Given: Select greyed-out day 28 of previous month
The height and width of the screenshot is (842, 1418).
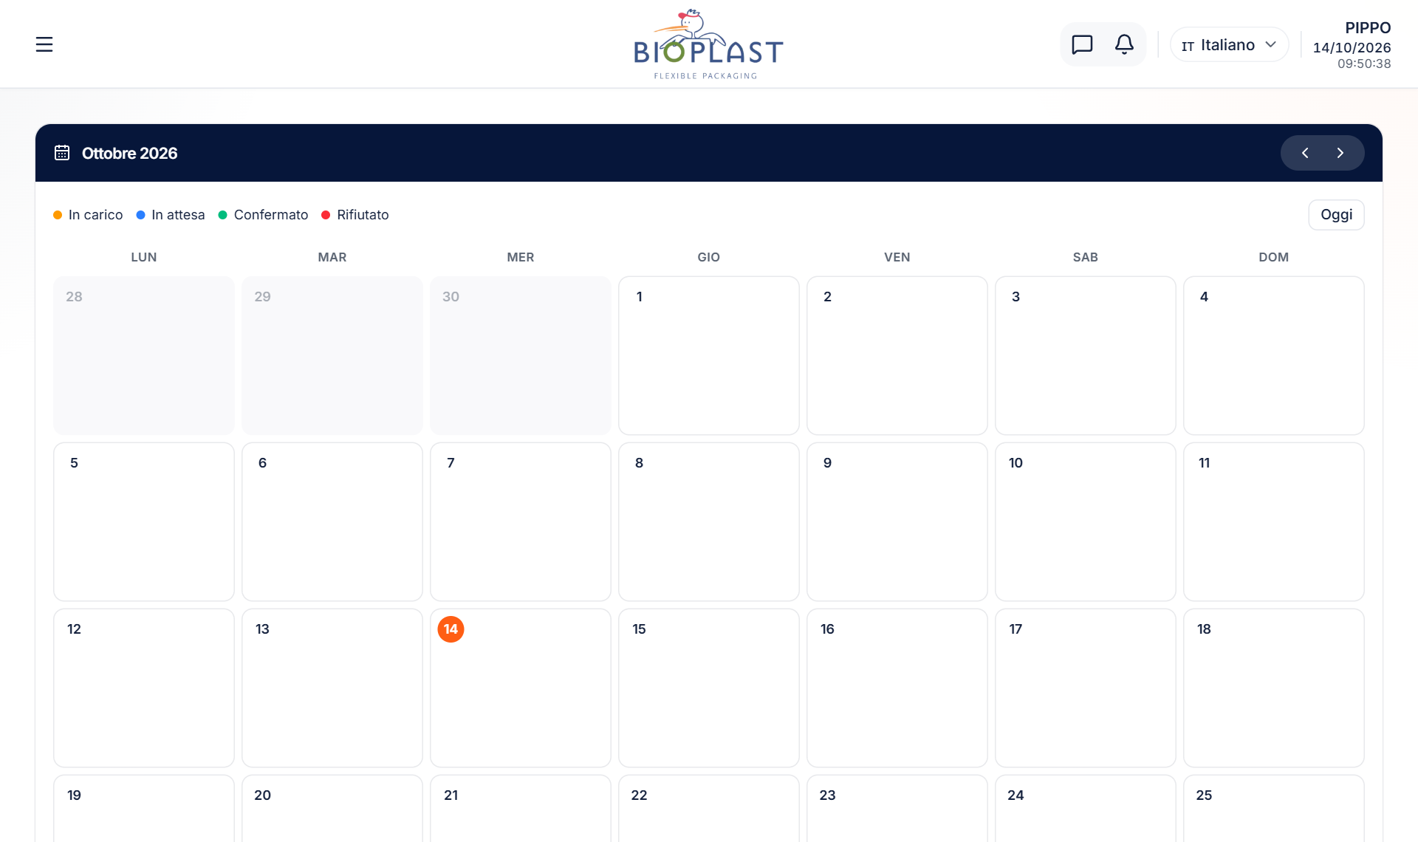Looking at the screenshot, I should tap(144, 355).
